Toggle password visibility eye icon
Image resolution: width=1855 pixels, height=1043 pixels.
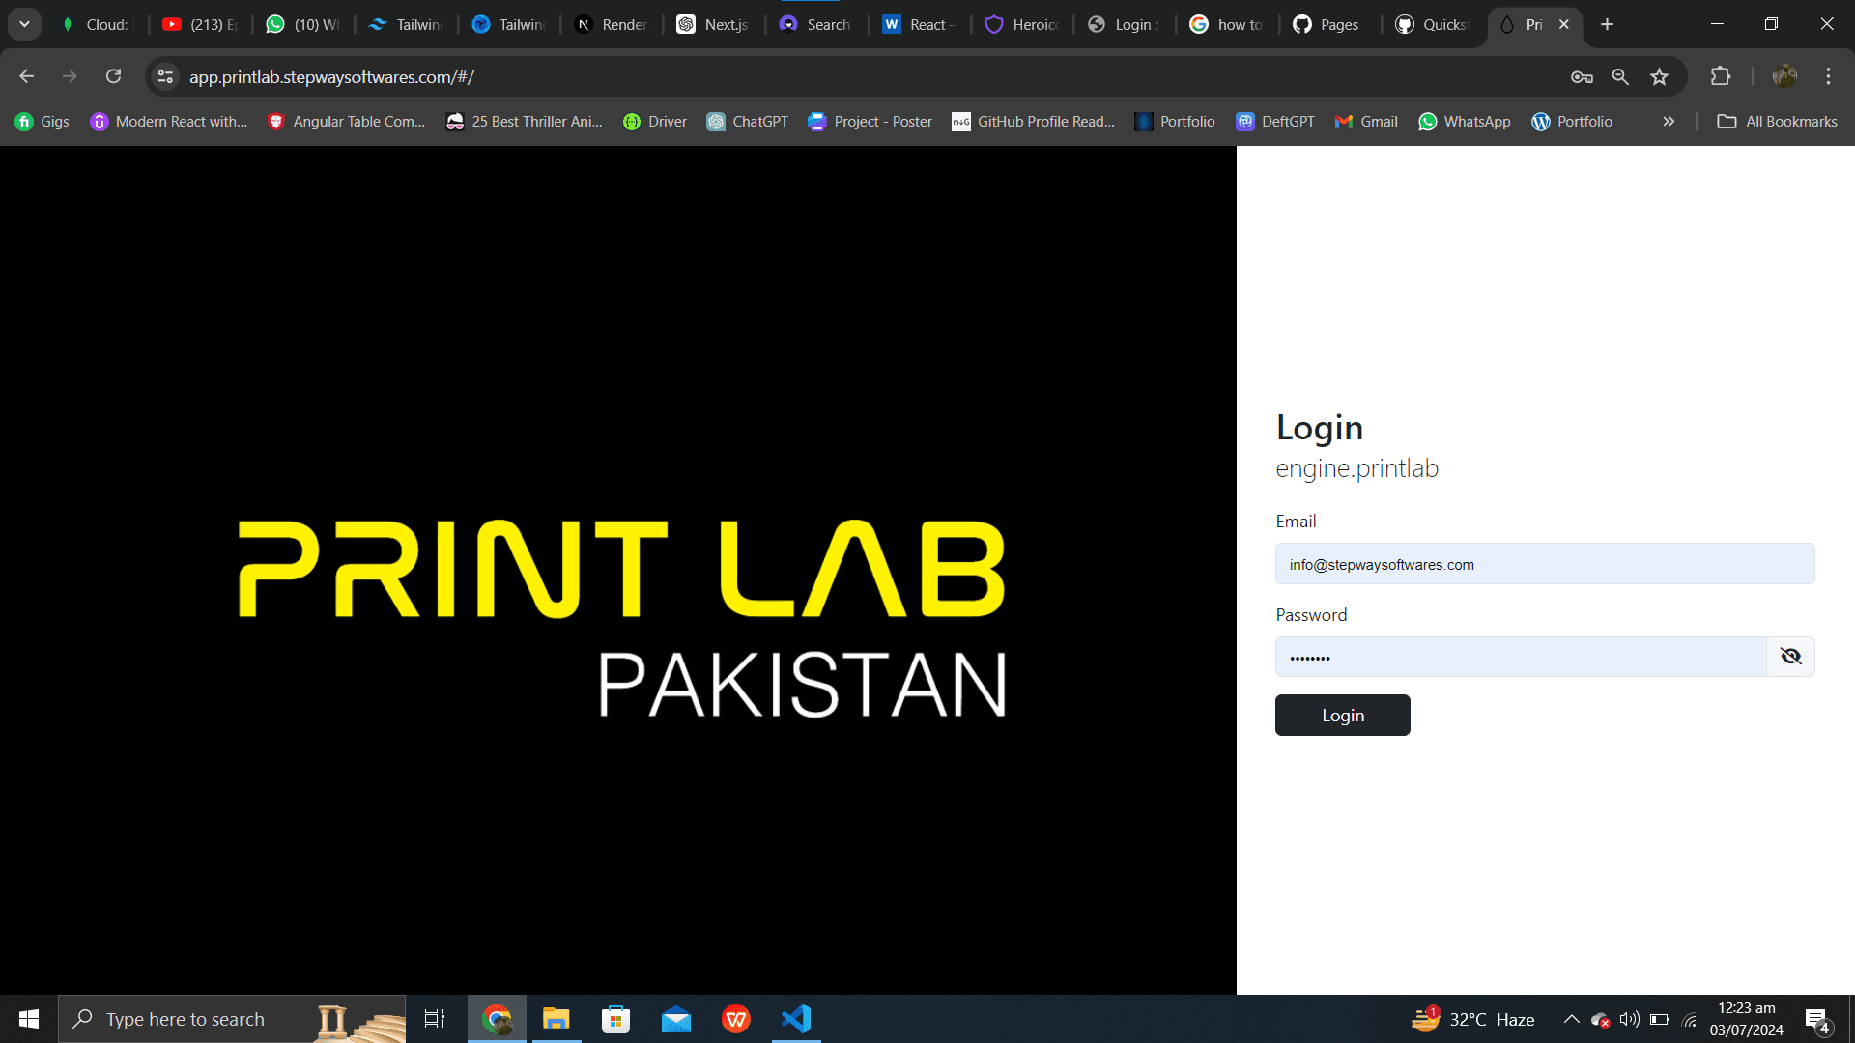coord(1790,657)
